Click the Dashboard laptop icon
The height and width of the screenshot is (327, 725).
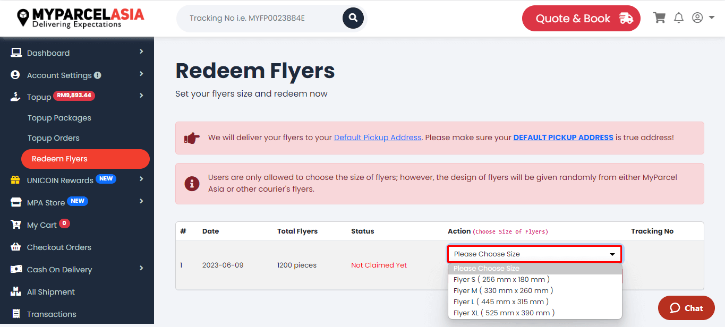click(16, 53)
